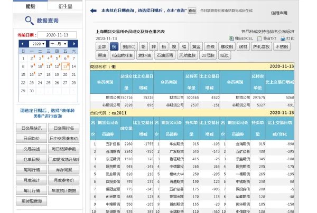Image resolution: width=317 pixels, height=213 pixels.
Task: Open the year 2020 dropdown
Action: [38, 44]
